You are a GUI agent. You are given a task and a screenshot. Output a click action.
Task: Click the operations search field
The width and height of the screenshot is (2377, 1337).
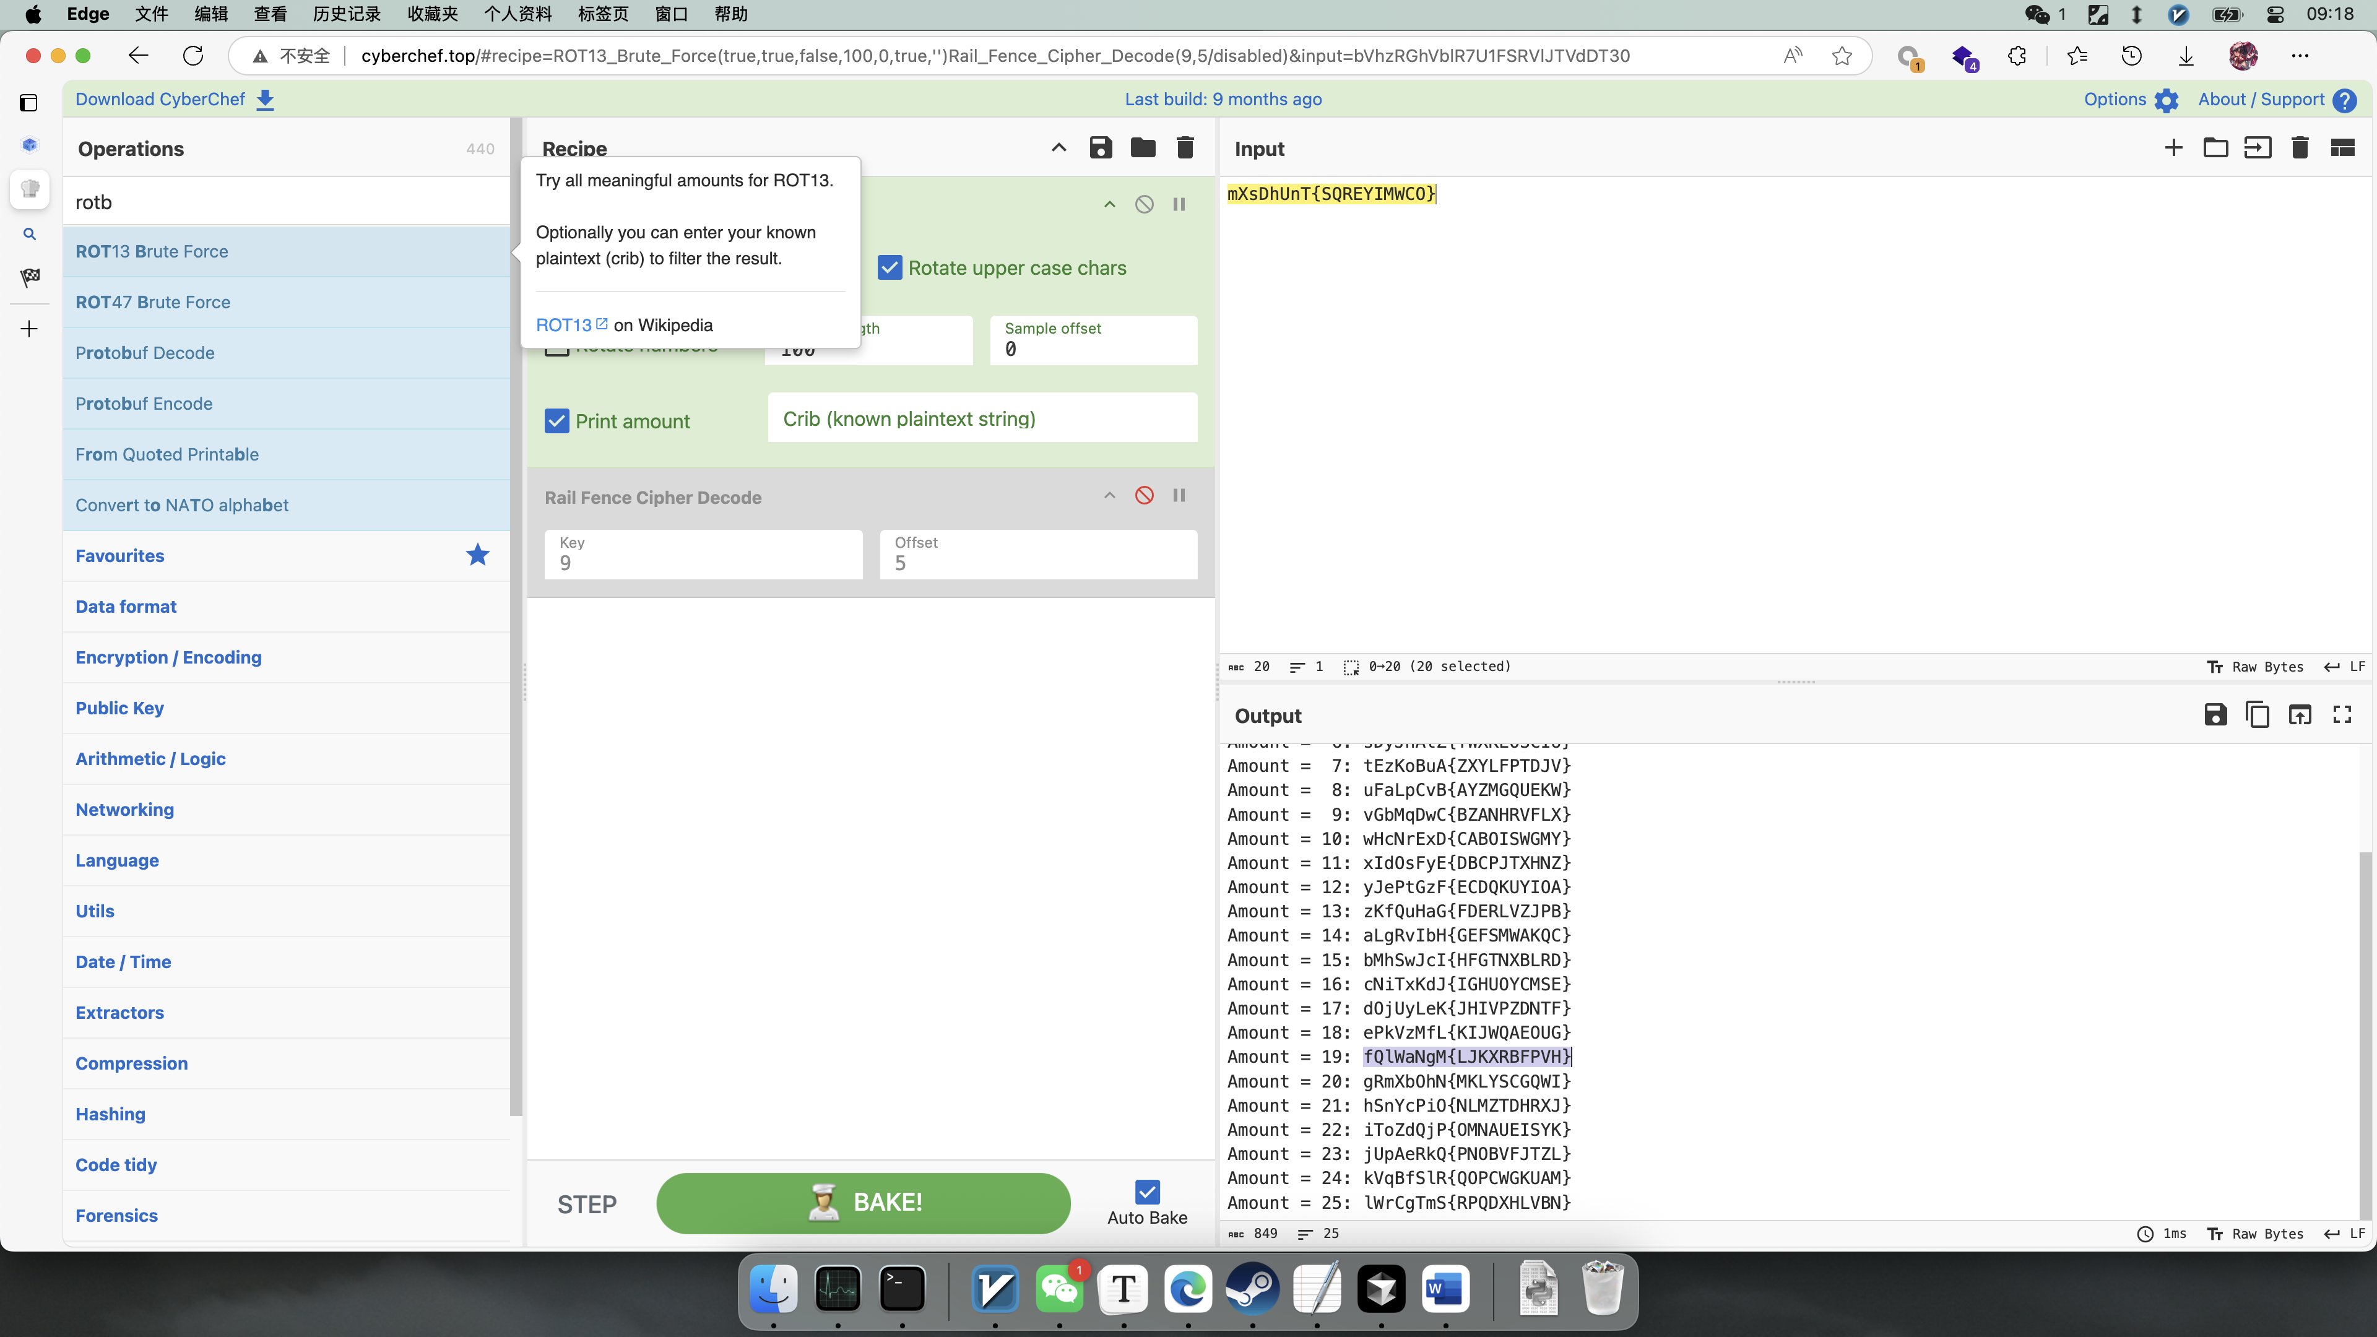(286, 202)
